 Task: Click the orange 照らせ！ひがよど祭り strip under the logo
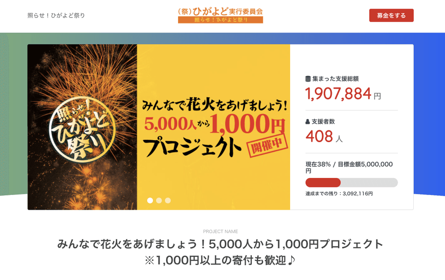(220, 20)
